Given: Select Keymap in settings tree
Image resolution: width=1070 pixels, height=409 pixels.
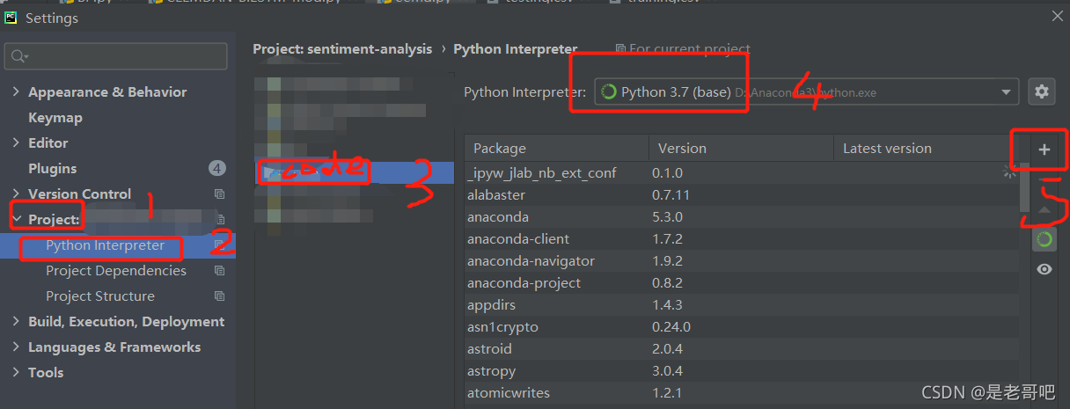Looking at the screenshot, I should [x=55, y=118].
